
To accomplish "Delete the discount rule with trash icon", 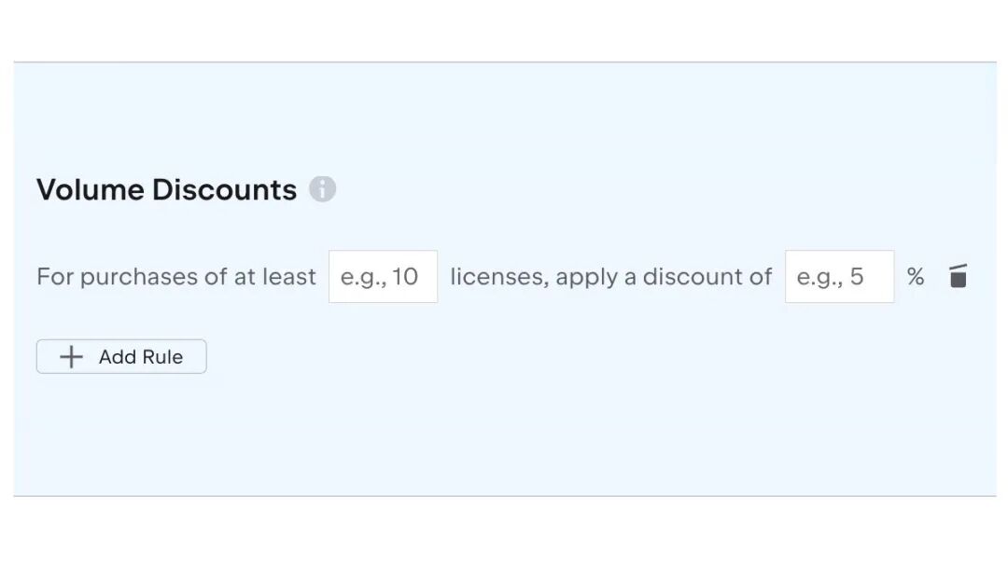I will pyautogui.click(x=958, y=276).
